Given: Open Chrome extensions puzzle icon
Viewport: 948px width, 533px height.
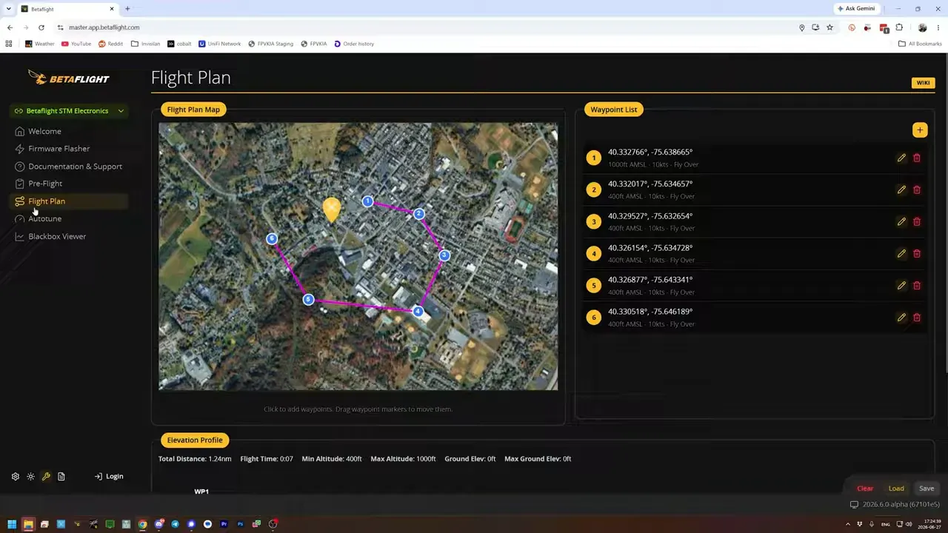Looking at the screenshot, I should click(899, 27).
